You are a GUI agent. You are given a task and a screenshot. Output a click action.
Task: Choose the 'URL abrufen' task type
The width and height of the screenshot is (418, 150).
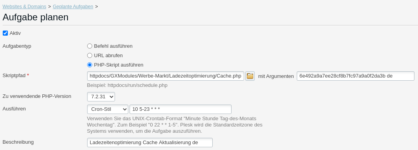coord(89,56)
